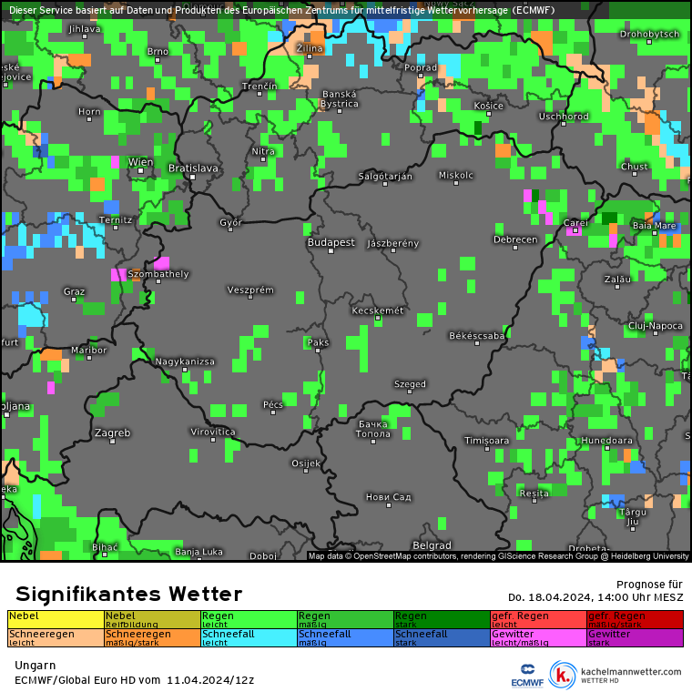This screenshot has width=692, height=692.
Task: Click the Szeged city marker
Action: coord(410,392)
